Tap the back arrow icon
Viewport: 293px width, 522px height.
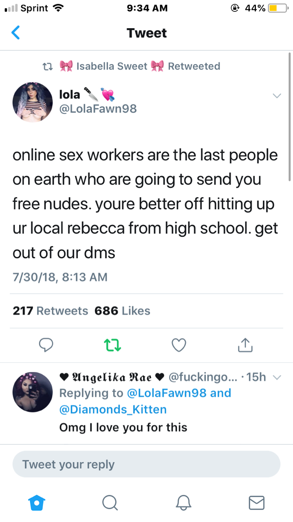click(x=15, y=33)
